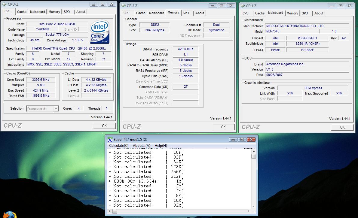
Task: Click the BIOS Date value 09/28/2007
Action: click(307, 75)
